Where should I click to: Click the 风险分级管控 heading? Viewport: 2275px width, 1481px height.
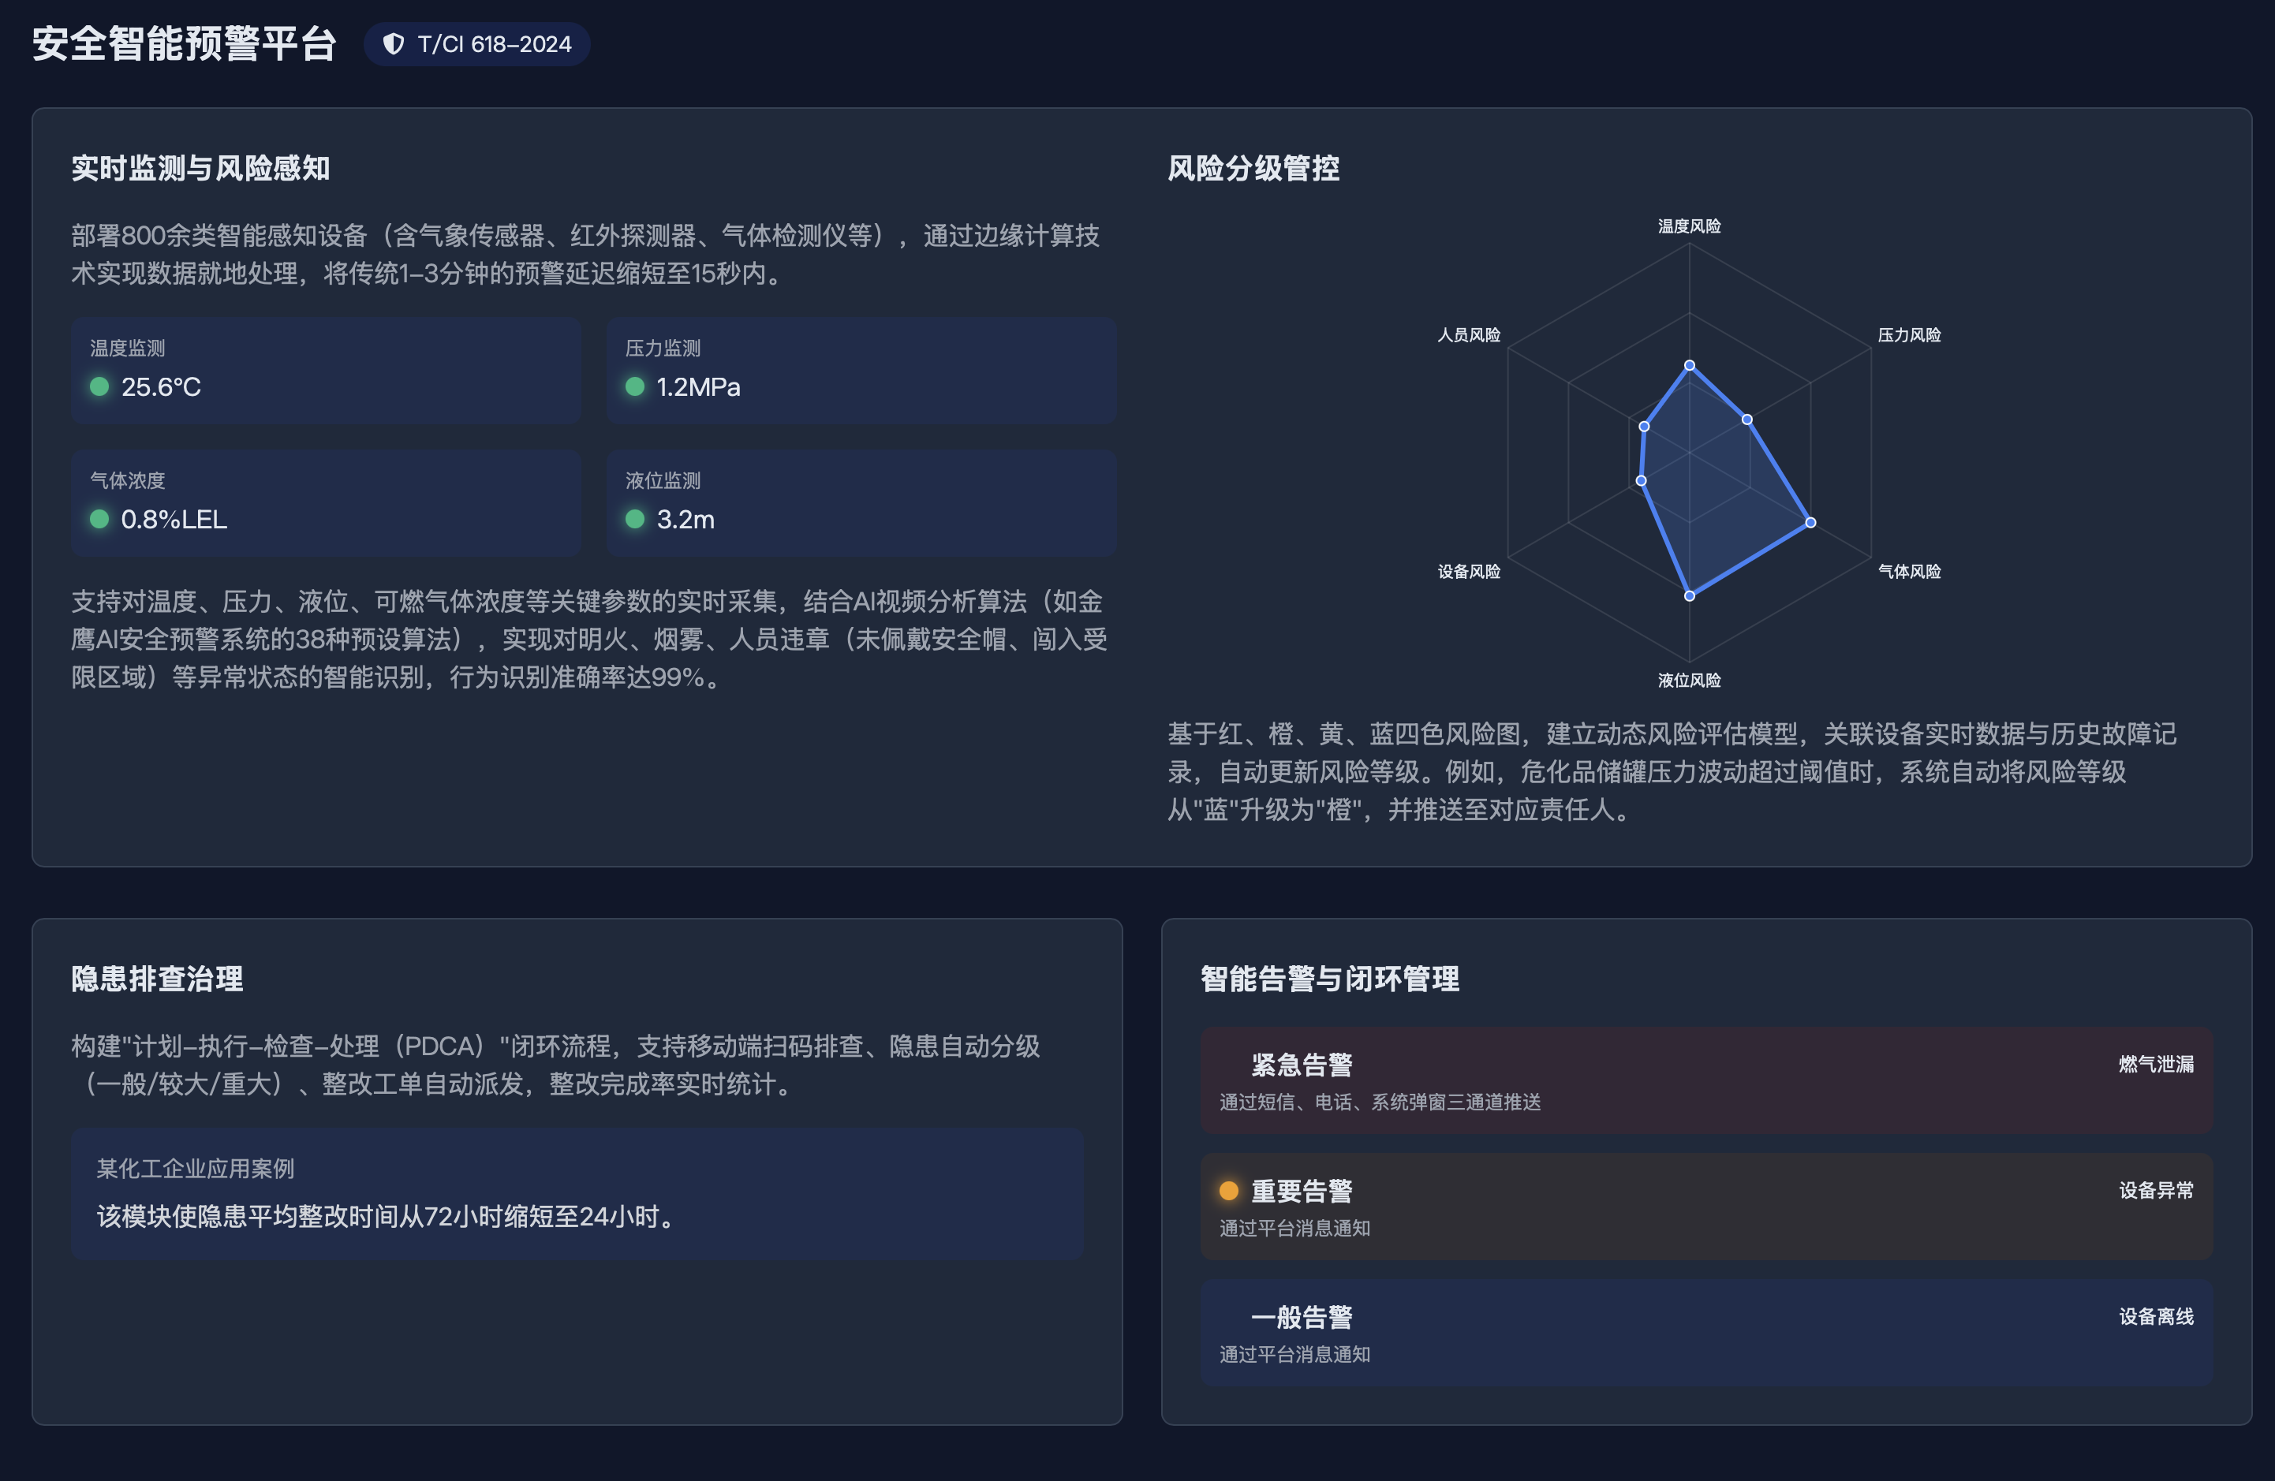pos(1253,168)
